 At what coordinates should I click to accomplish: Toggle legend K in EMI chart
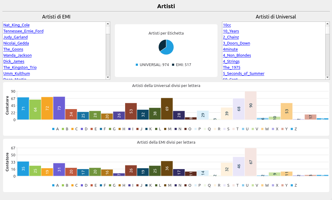[149, 185]
